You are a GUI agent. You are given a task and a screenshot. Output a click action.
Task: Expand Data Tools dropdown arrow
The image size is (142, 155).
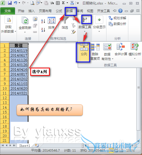pyautogui.click(x=85, y=32)
